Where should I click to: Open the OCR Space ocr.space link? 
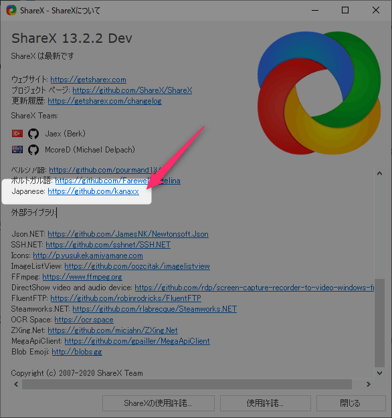pyautogui.click(x=84, y=320)
